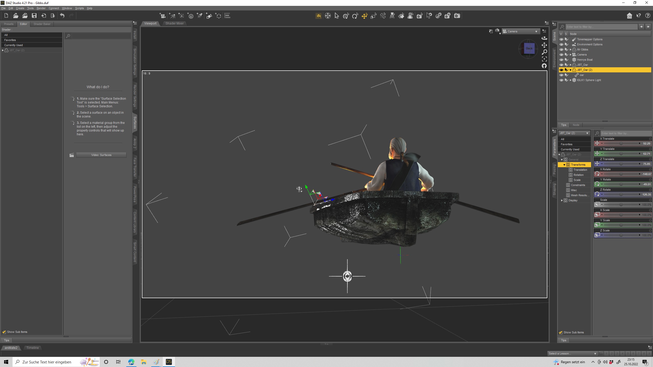This screenshot has width=653, height=367.
Task: Open the Camera view dropdown
Action: coord(536,31)
